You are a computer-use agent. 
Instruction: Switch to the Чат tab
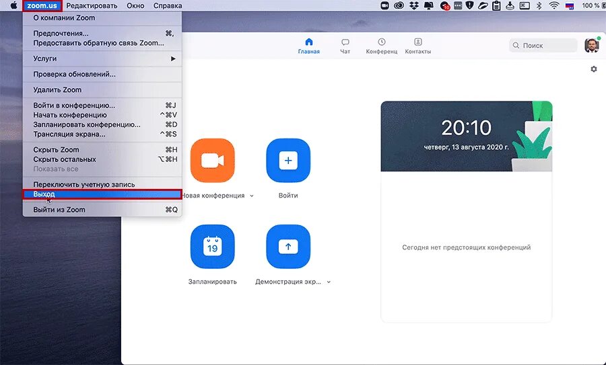pyautogui.click(x=345, y=46)
